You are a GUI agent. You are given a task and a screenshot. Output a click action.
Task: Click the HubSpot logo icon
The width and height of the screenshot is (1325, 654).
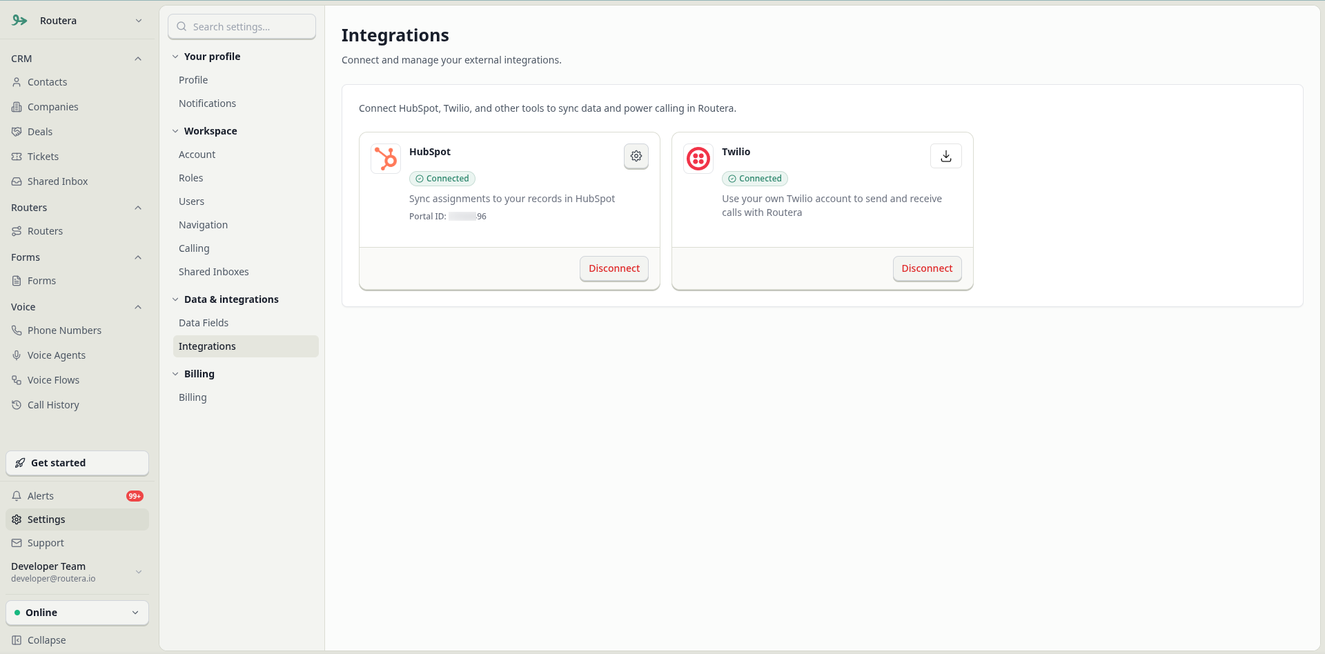(386, 159)
